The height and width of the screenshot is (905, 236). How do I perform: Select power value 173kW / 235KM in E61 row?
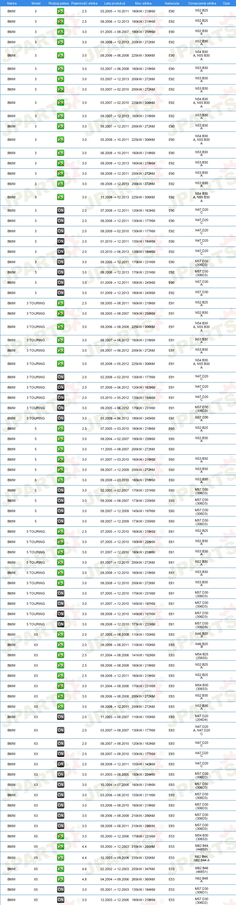(143, 624)
